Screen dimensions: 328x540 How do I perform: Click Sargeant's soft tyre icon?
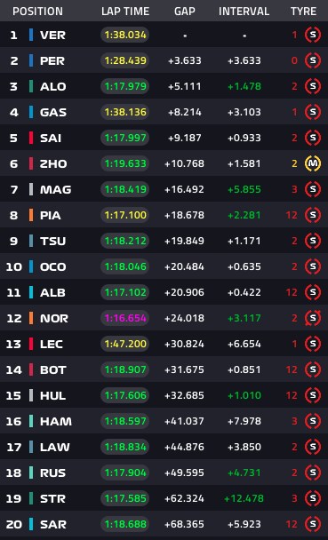(313, 524)
